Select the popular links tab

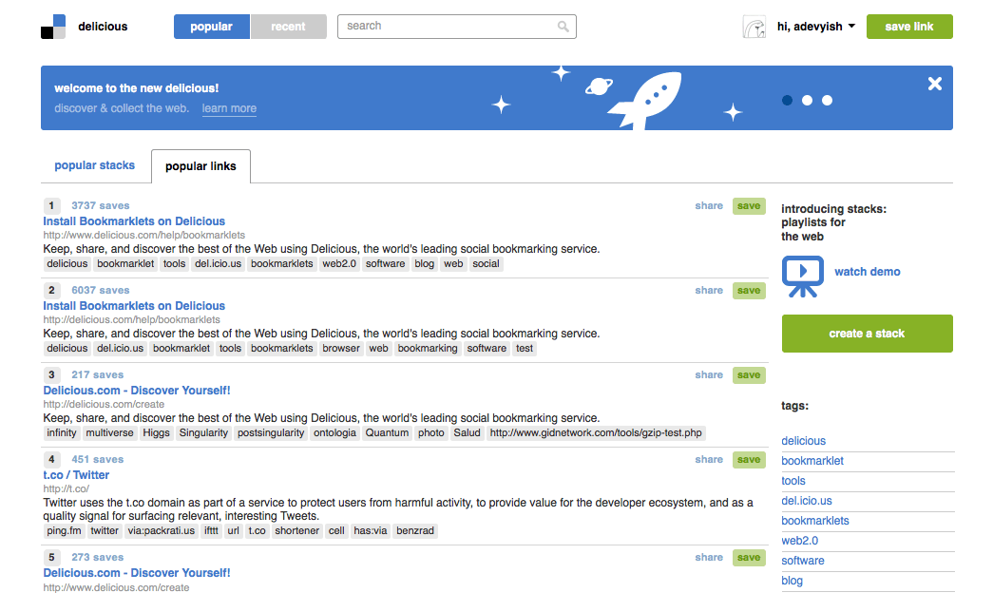[201, 166]
